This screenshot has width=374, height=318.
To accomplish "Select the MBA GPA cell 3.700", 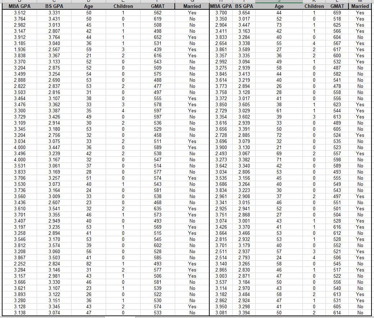I will pos(221,13).
